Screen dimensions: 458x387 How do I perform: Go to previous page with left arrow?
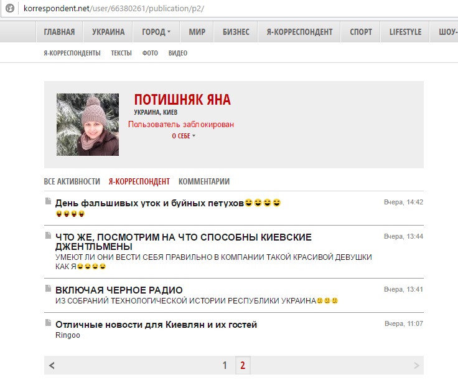pyautogui.click(x=52, y=365)
